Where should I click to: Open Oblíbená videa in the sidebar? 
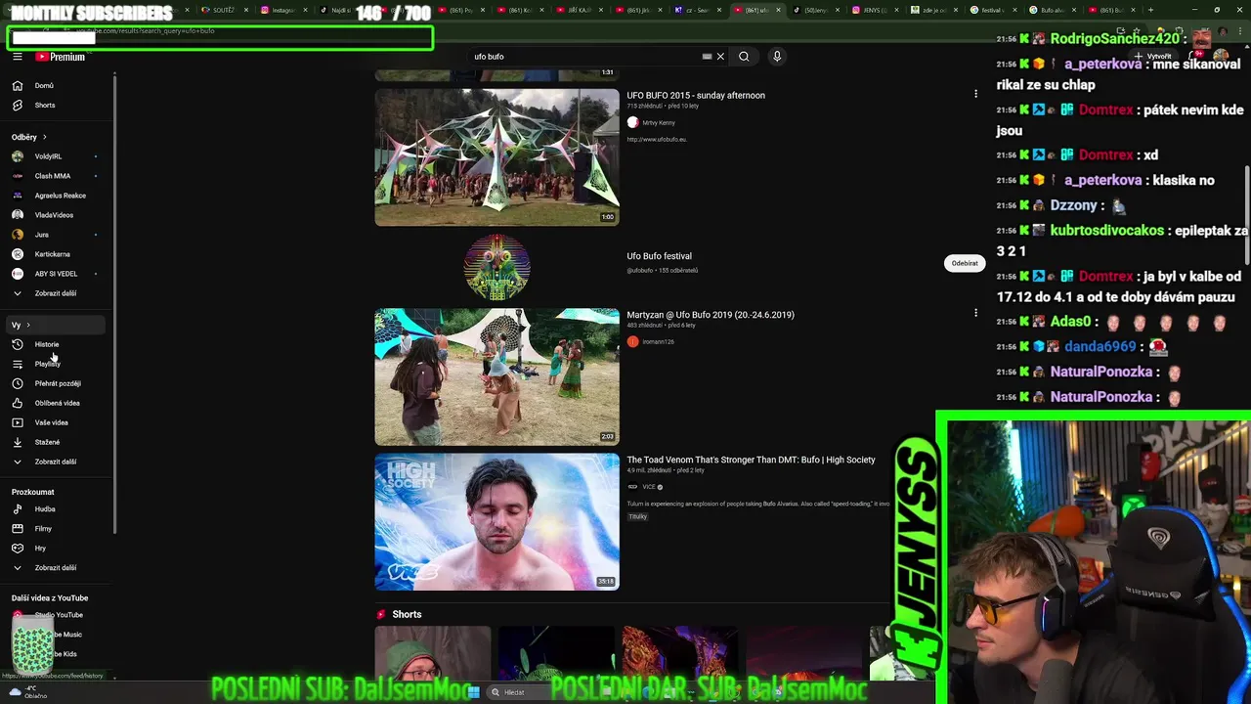pyautogui.click(x=57, y=403)
